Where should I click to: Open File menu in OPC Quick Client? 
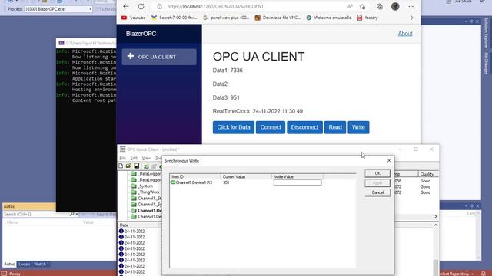[x=123, y=158]
